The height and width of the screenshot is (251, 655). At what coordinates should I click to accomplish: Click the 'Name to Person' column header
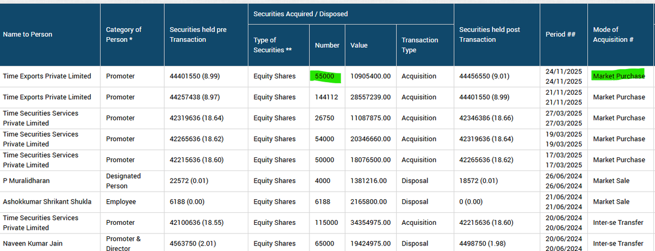pos(28,34)
